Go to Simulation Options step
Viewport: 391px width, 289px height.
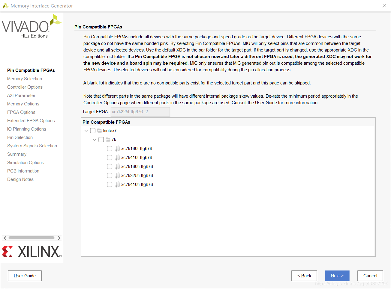[x=26, y=163]
